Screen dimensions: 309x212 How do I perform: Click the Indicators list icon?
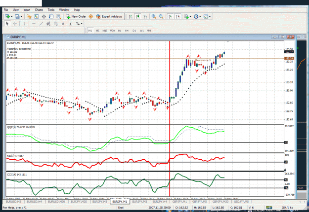click(x=186, y=16)
